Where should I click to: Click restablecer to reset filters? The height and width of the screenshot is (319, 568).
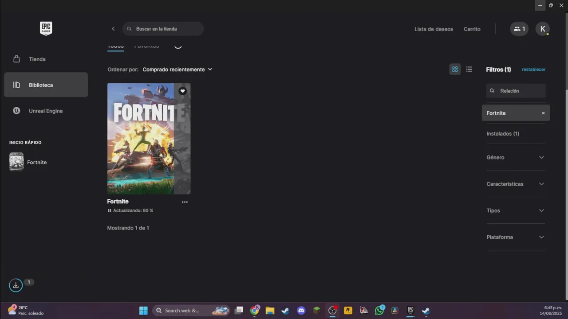pyautogui.click(x=534, y=70)
